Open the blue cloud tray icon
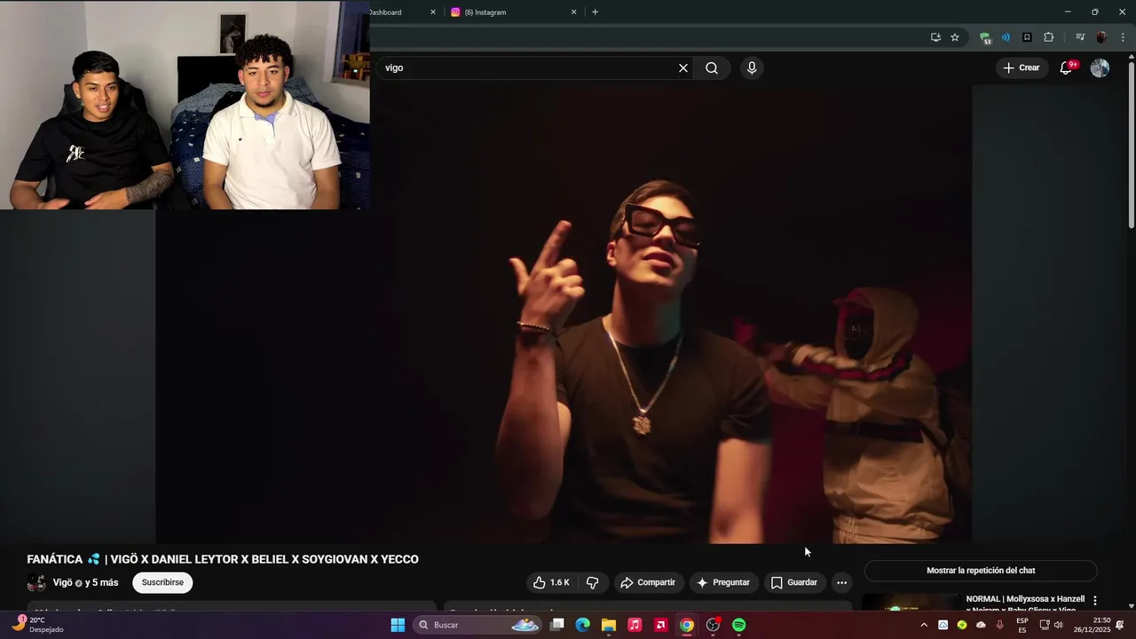 pyautogui.click(x=943, y=625)
